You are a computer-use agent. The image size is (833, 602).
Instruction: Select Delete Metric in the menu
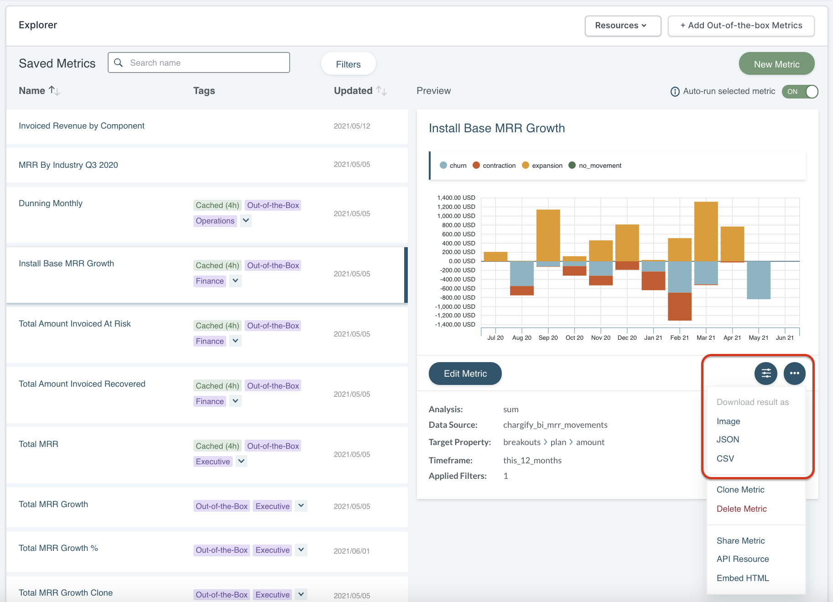pyautogui.click(x=741, y=509)
